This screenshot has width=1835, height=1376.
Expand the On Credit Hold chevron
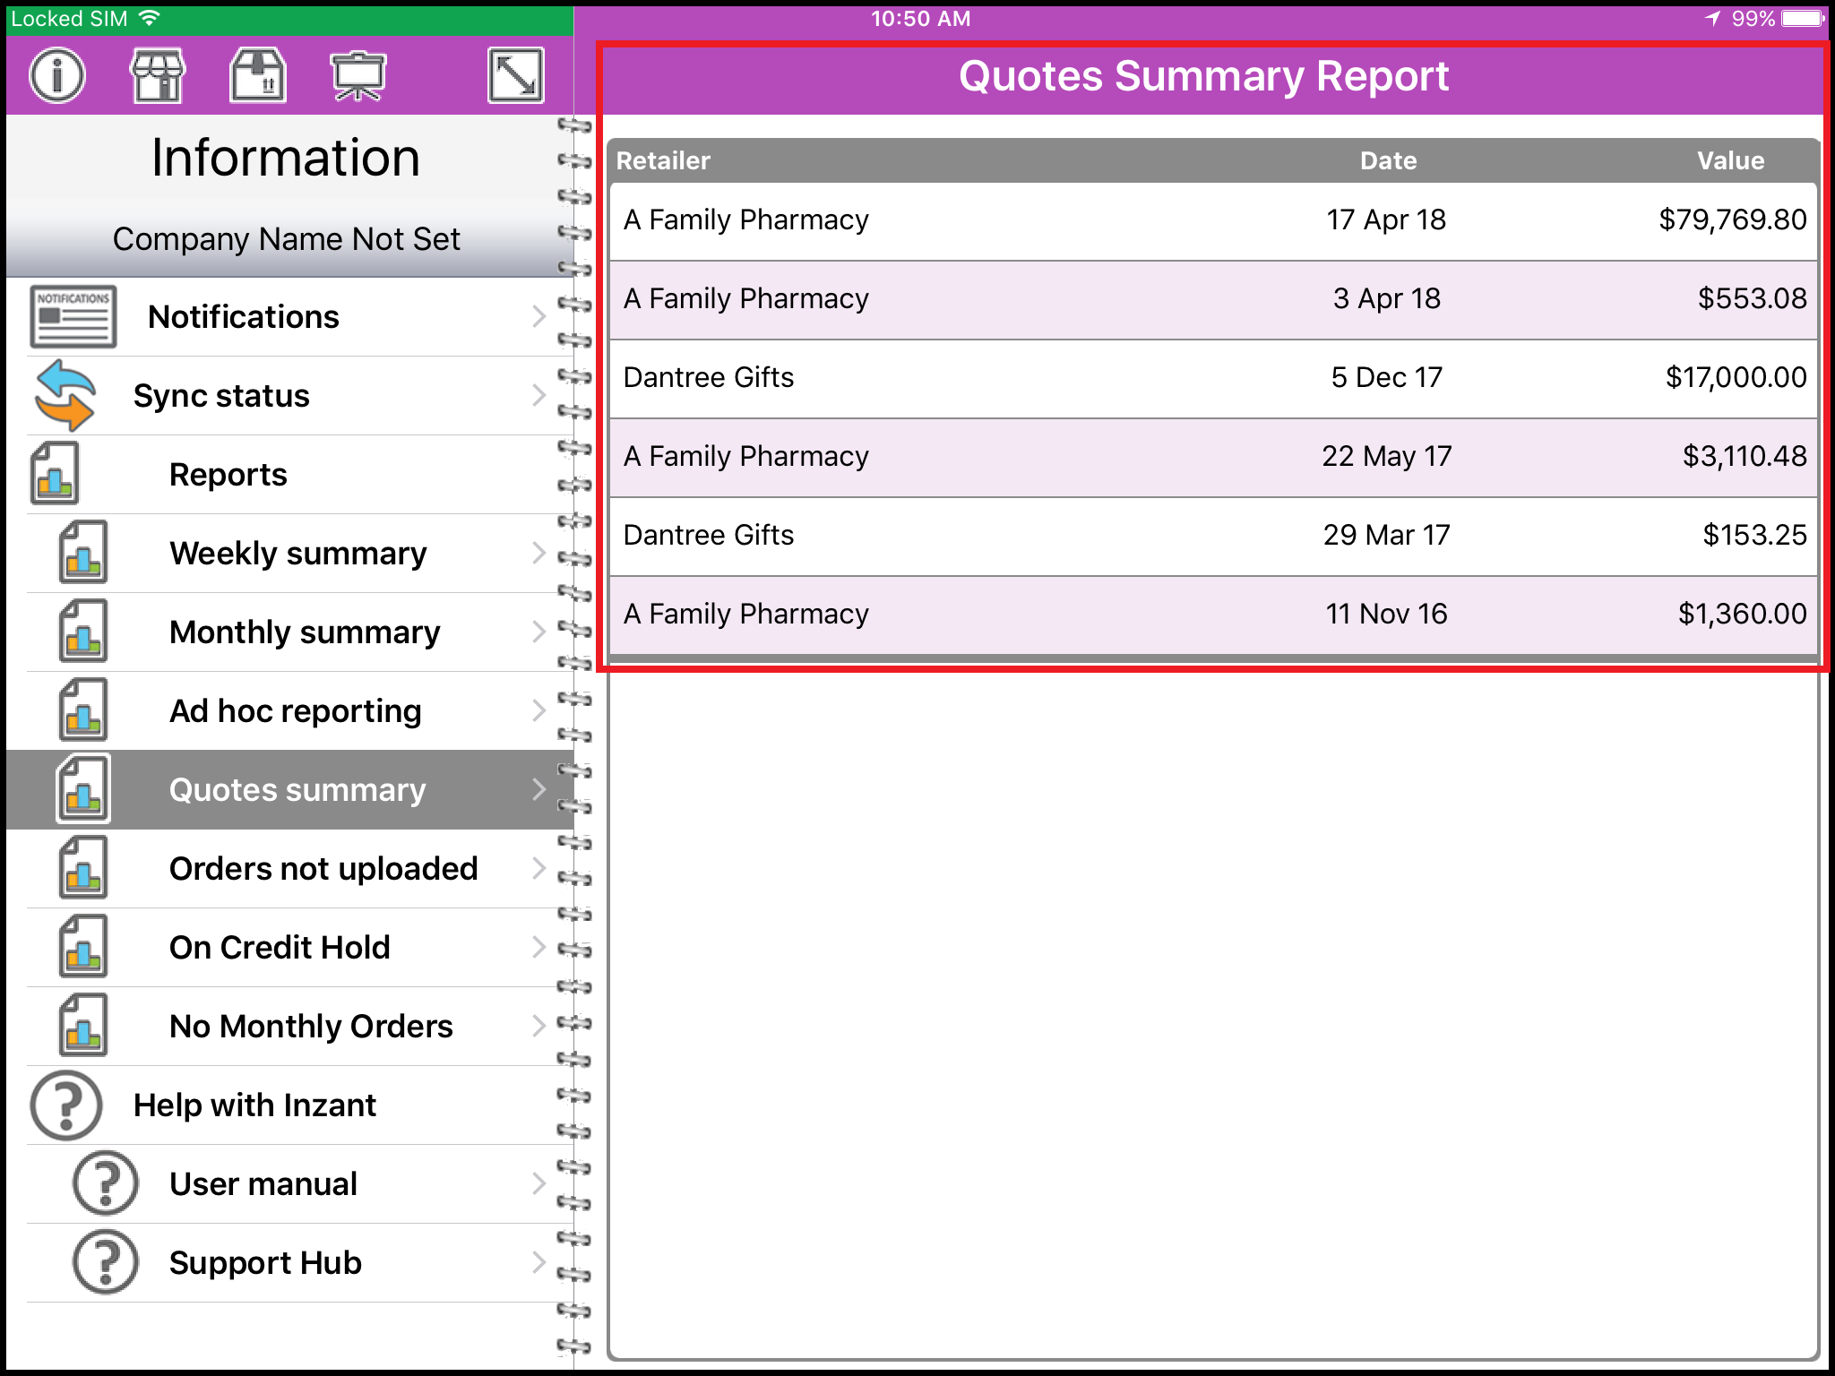point(538,947)
